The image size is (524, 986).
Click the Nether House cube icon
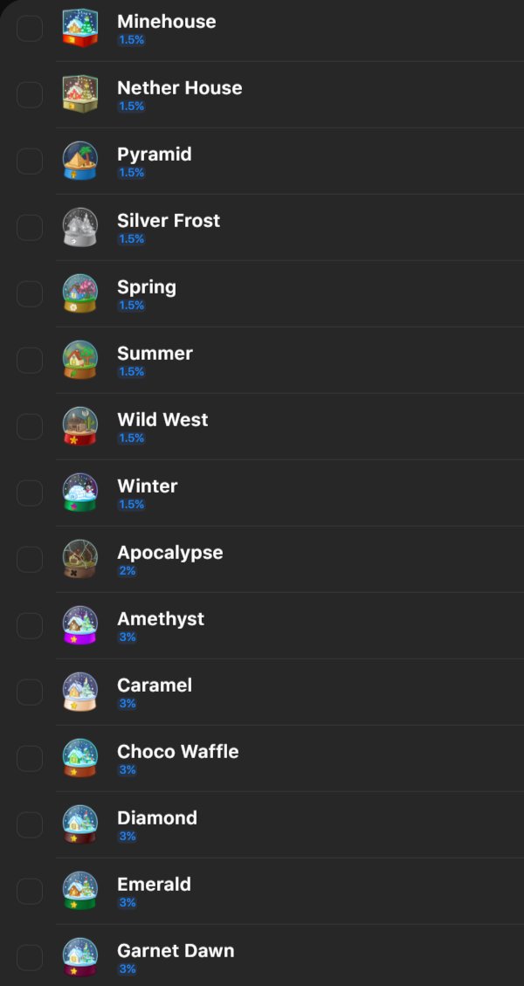[80, 94]
